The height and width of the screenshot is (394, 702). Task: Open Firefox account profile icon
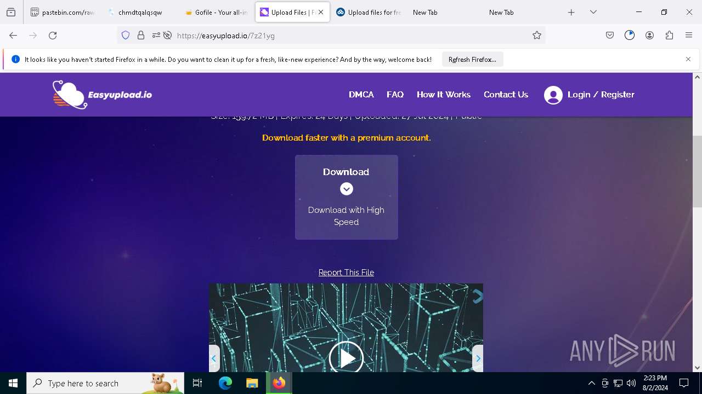pyautogui.click(x=649, y=35)
